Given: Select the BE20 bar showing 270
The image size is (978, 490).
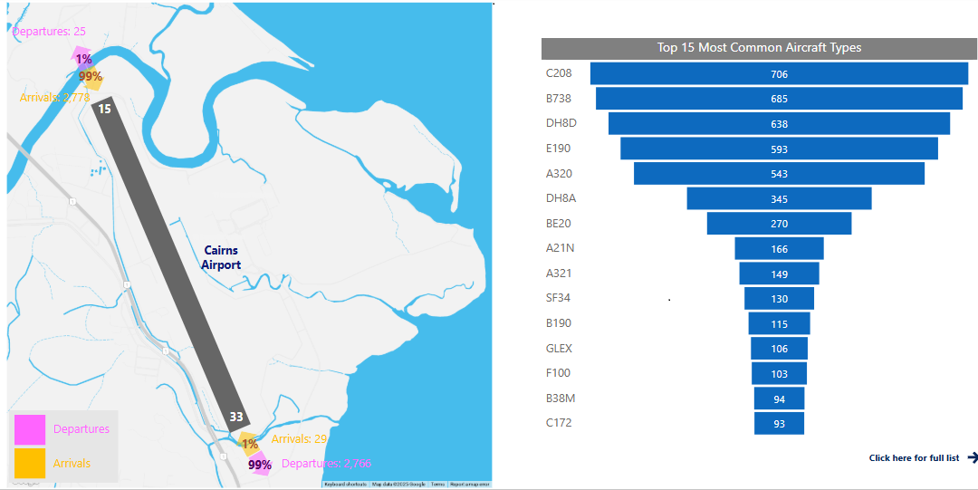Looking at the screenshot, I should coord(779,224).
